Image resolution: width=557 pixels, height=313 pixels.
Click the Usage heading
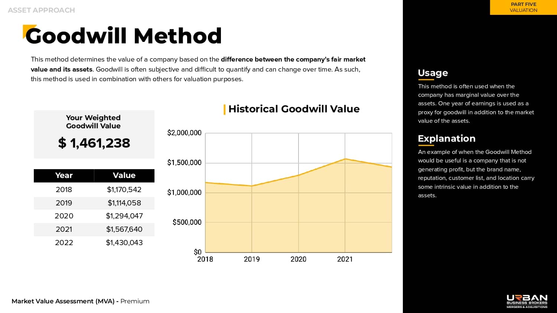433,73
